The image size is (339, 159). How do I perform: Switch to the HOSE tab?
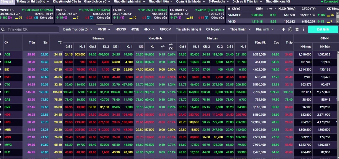tap(135, 29)
